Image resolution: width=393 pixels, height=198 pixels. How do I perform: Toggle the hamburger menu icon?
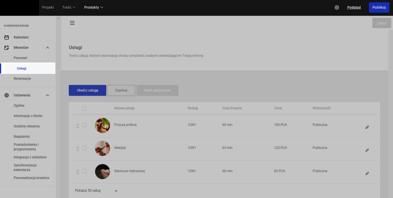point(72,23)
